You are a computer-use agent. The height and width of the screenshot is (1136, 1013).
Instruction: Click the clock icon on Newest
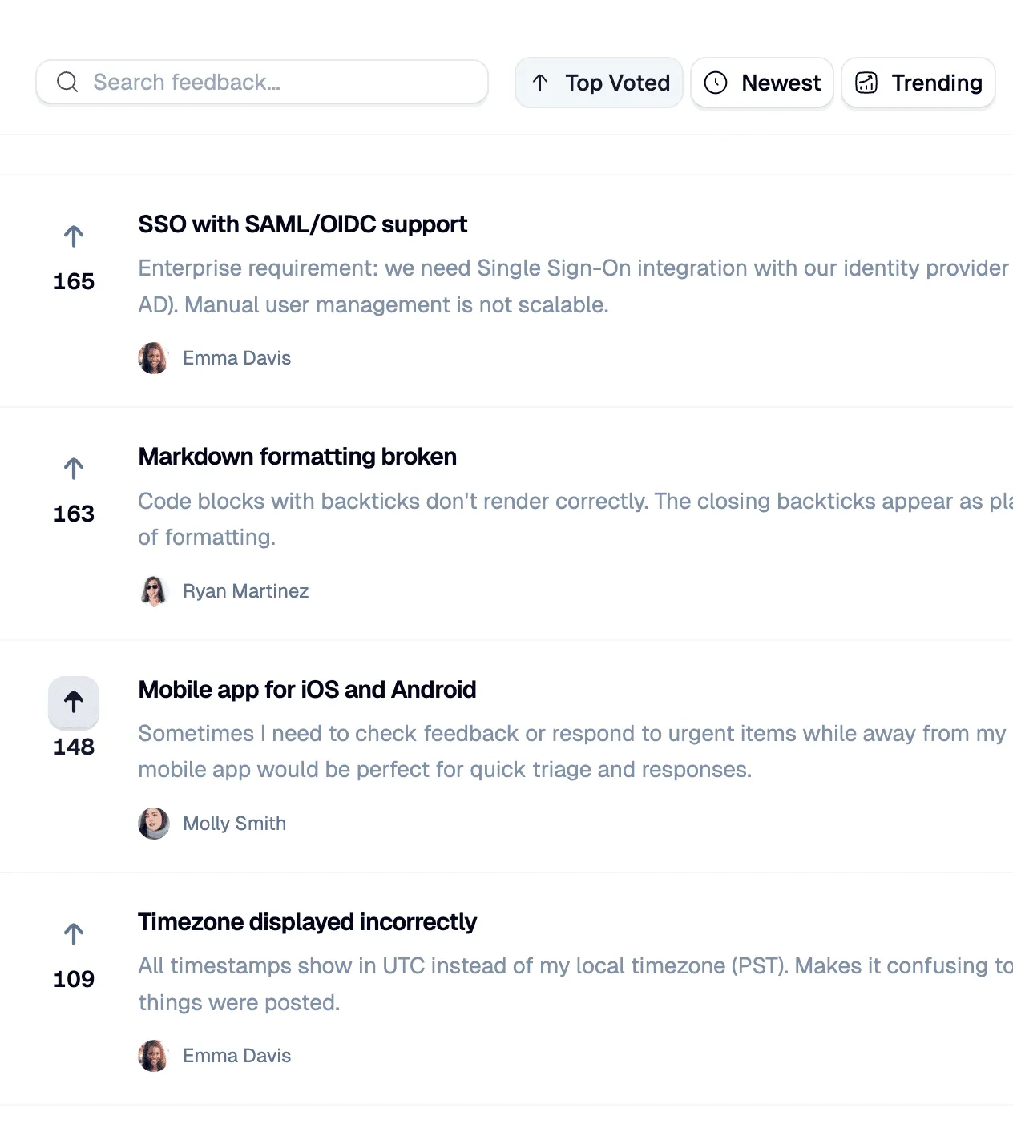click(715, 83)
